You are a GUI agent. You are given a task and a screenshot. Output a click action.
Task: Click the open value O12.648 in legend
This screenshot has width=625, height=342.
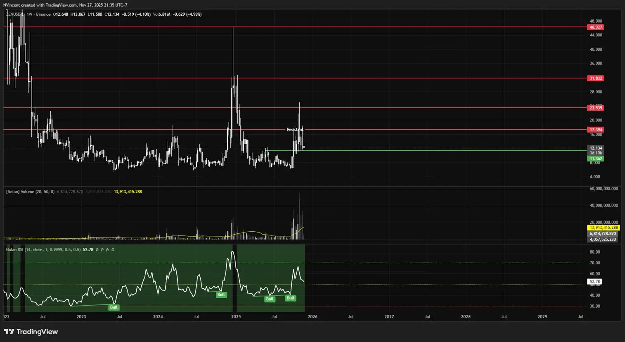pyautogui.click(x=61, y=14)
